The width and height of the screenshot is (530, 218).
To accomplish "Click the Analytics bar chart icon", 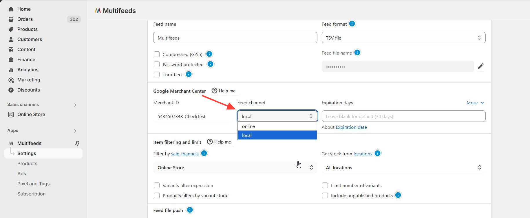I will pyautogui.click(x=11, y=70).
